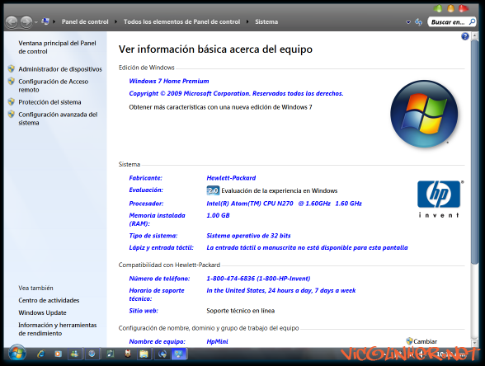
Task: Click the shield icon beside Administrador de dispositivos
Action: [12, 68]
